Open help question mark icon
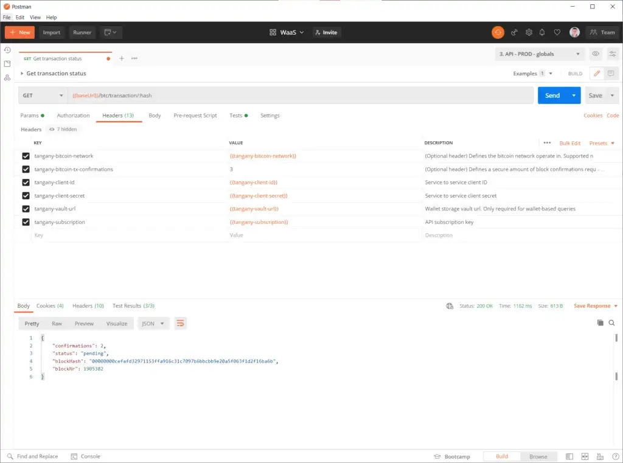 pyautogui.click(x=615, y=456)
